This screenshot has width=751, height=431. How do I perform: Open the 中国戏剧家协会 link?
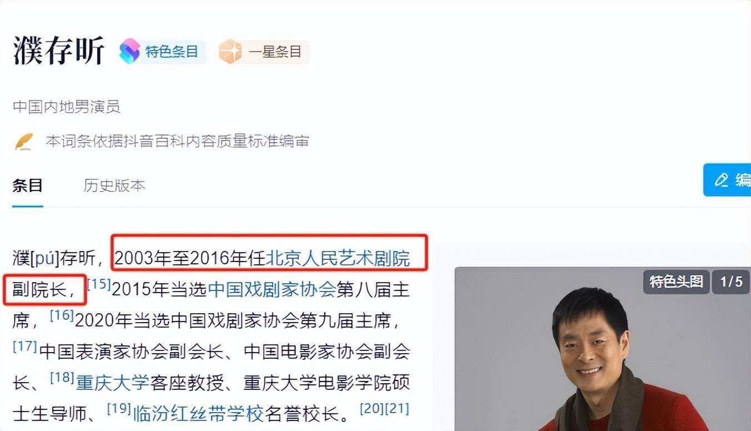tap(272, 289)
